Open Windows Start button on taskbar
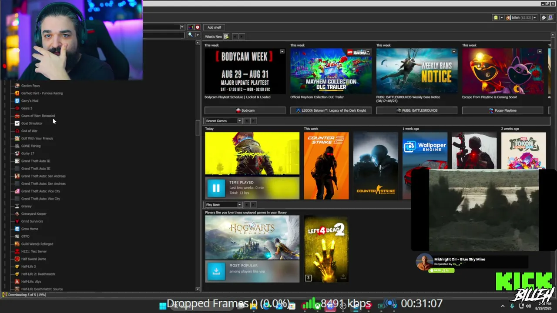This screenshot has width=557, height=313. 163,306
